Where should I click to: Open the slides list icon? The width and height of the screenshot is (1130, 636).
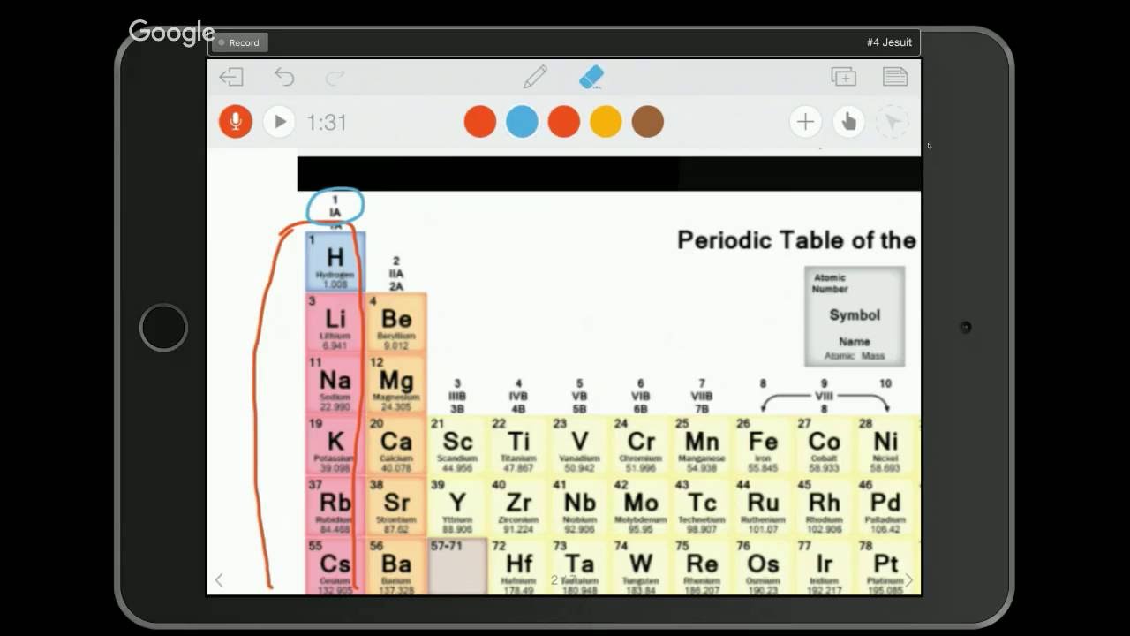[895, 77]
